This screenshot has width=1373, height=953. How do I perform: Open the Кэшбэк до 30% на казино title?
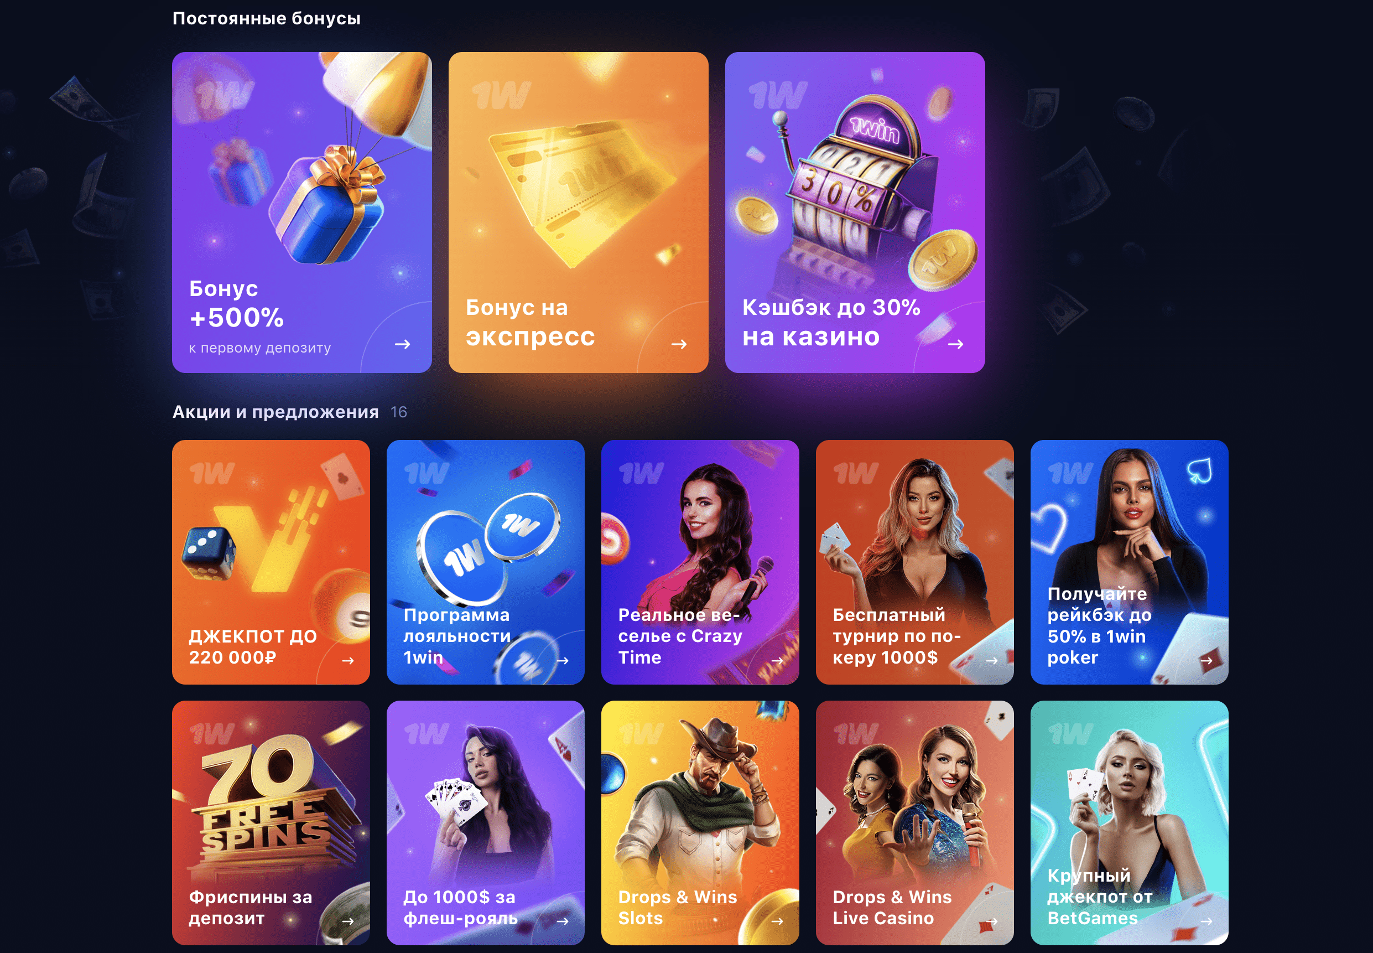point(831,322)
